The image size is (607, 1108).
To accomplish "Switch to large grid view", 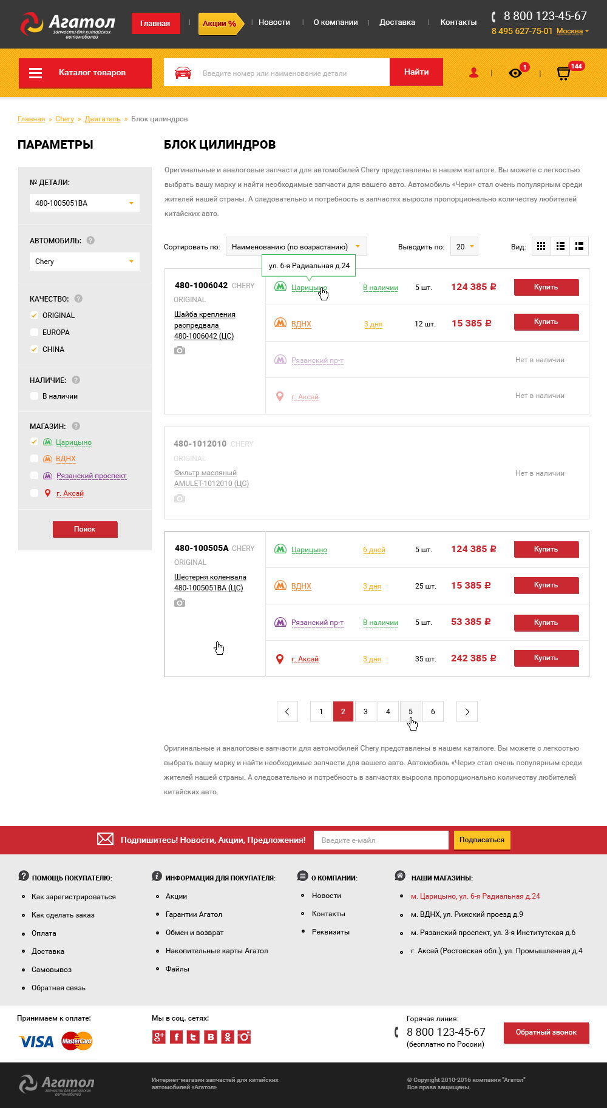I will (541, 246).
